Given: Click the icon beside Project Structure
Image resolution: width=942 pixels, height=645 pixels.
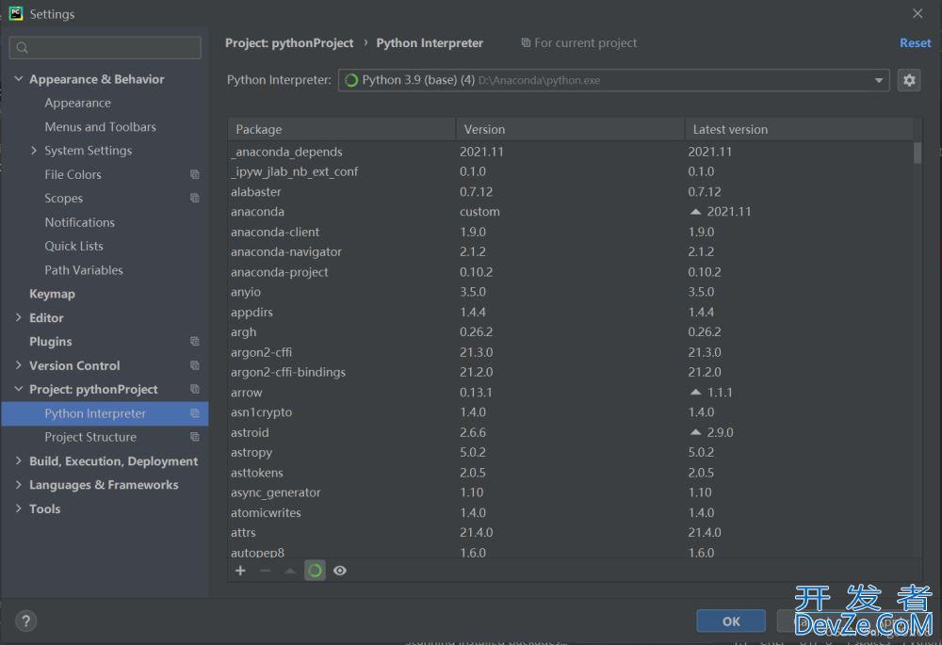Looking at the screenshot, I should pos(195,437).
